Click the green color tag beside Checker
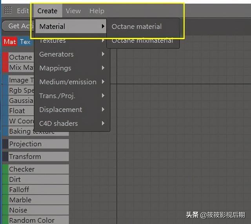Image resolution: width=251 pixels, height=224 pixels. (5, 169)
